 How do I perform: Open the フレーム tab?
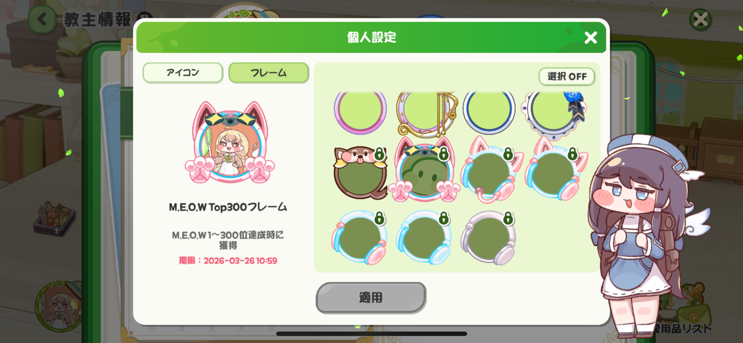(x=269, y=72)
